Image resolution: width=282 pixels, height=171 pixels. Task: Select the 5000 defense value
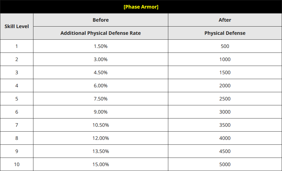tap(225, 164)
